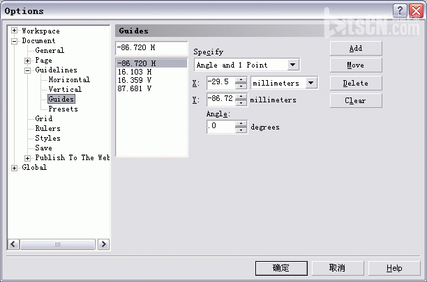Viewport: 427px width, 282px height.
Task: Decrease the X value with down arrow
Action: click(x=241, y=86)
